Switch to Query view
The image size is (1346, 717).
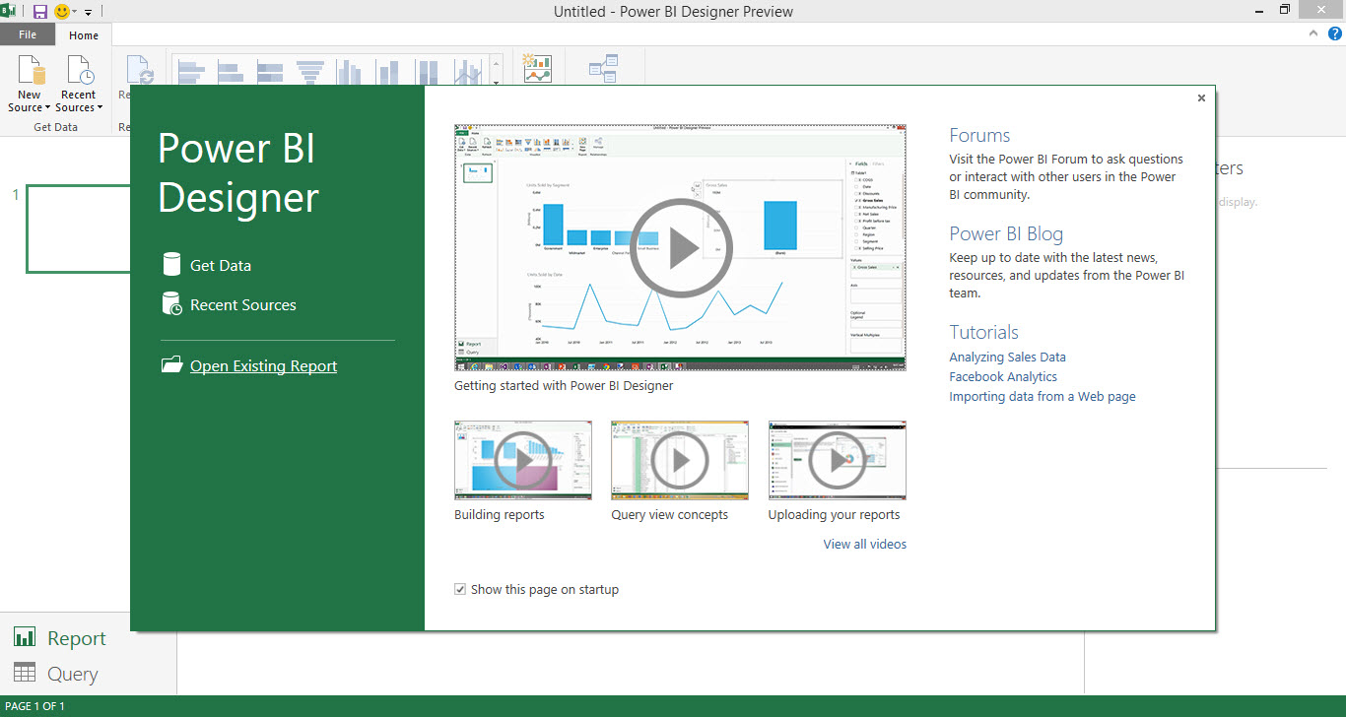(x=62, y=674)
